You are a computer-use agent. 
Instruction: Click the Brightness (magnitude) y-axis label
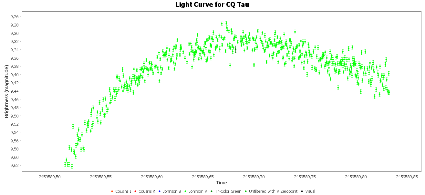click(x=6, y=91)
